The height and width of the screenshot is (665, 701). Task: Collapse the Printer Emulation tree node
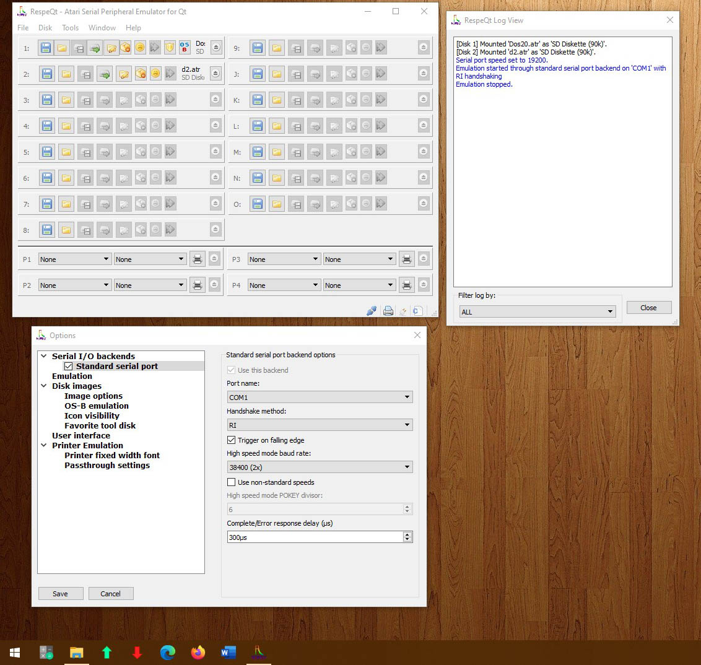[44, 445]
